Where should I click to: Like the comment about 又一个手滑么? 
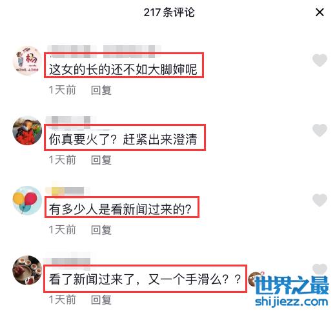click(x=320, y=269)
